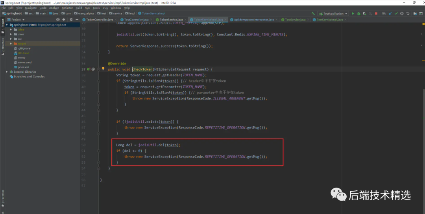The height and width of the screenshot is (214, 425).
Task: Toggle code fold end marker at line 34
Action: pyautogui.click(x=98, y=52)
